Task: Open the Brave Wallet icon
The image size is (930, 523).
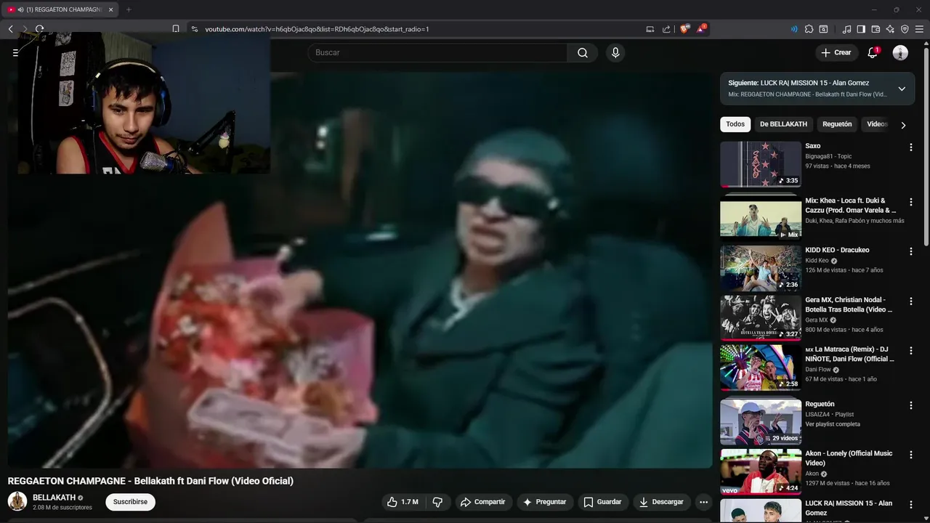Action: (x=876, y=29)
